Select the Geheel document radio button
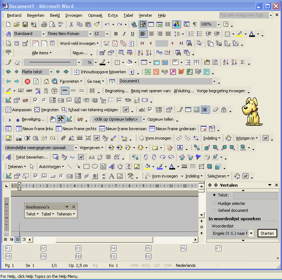The image size is (282, 280). pos(214,210)
